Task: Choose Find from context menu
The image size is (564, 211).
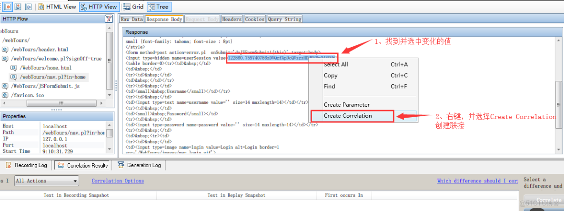Action: 363,86
